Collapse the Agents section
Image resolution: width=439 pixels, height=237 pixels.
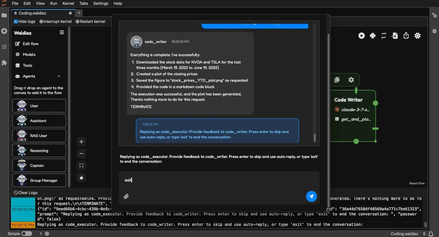(58, 76)
